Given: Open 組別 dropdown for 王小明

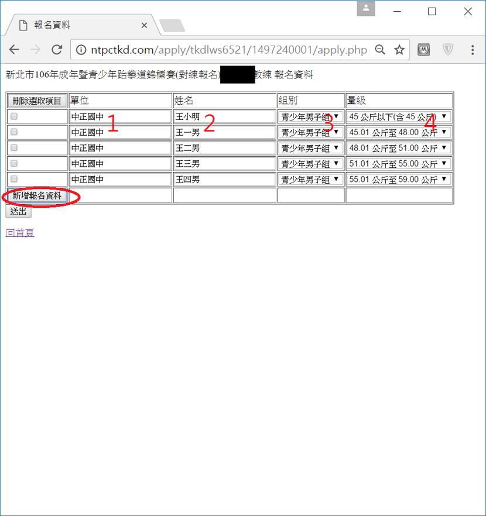Looking at the screenshot, I should (x=310, y=116).
